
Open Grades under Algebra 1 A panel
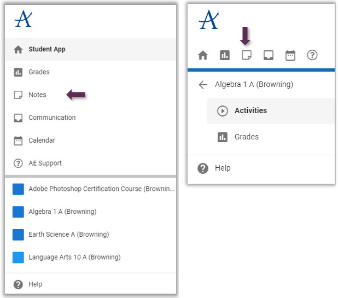point(246,137)
